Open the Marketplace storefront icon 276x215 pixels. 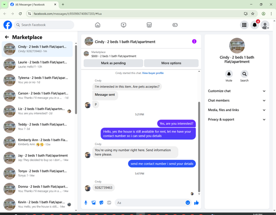click(x=149, y=25)
